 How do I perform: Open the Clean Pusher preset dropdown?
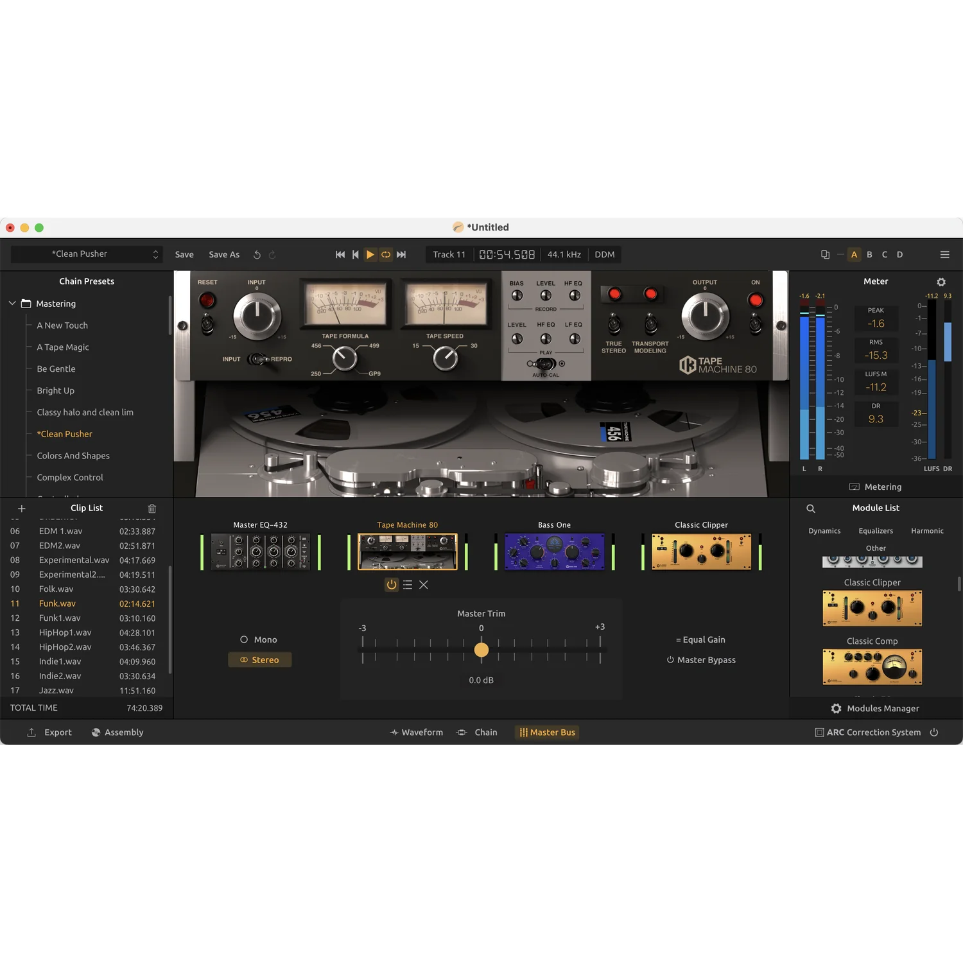coord(86,254)
